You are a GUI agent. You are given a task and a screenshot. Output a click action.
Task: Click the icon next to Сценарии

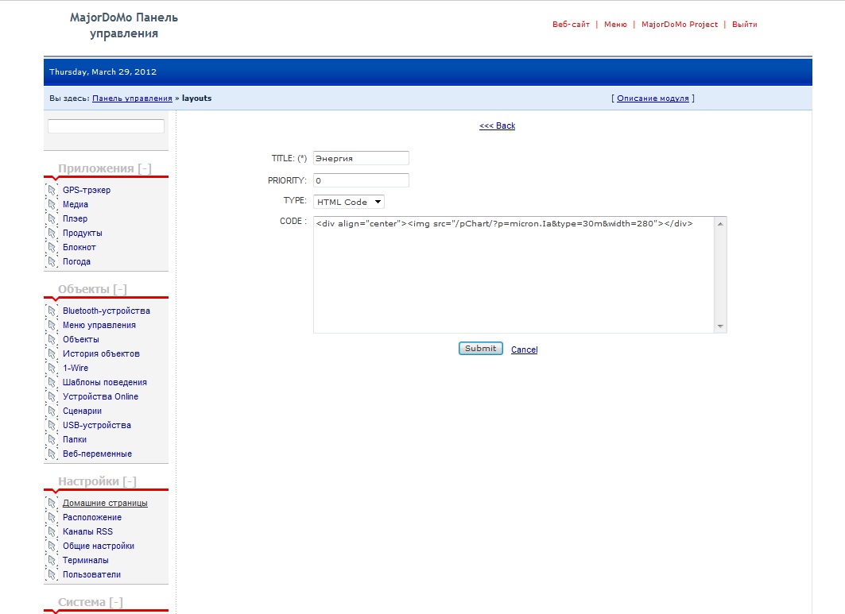[52, 411]
